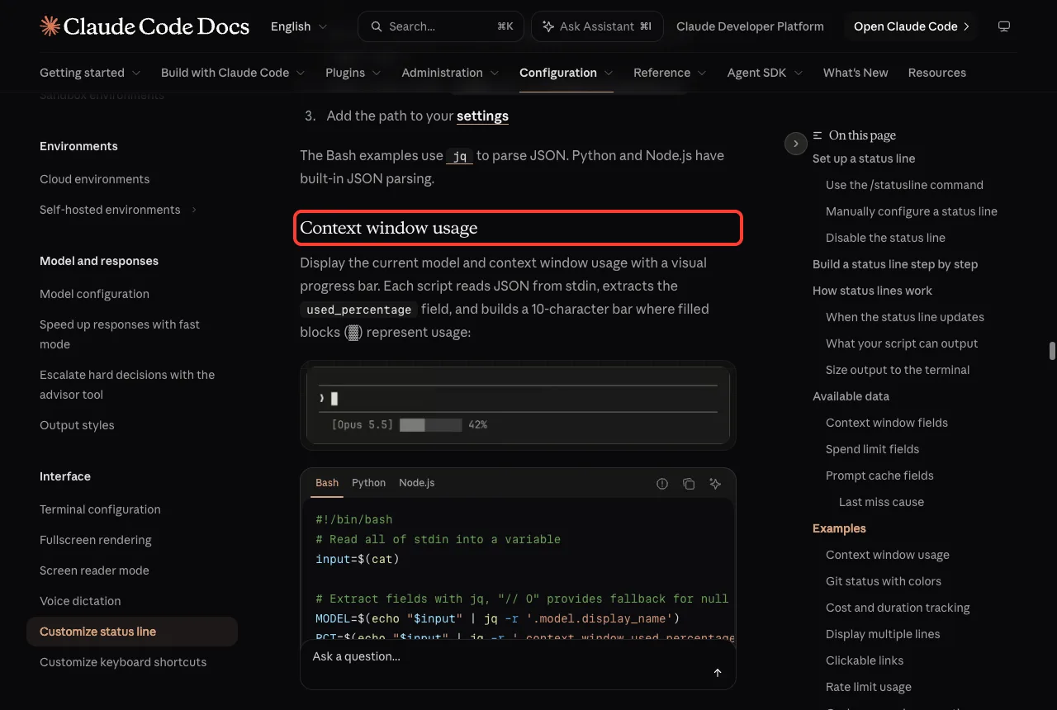
Task: Click the Claude Code Docs logo
Action: pos(145,26)
